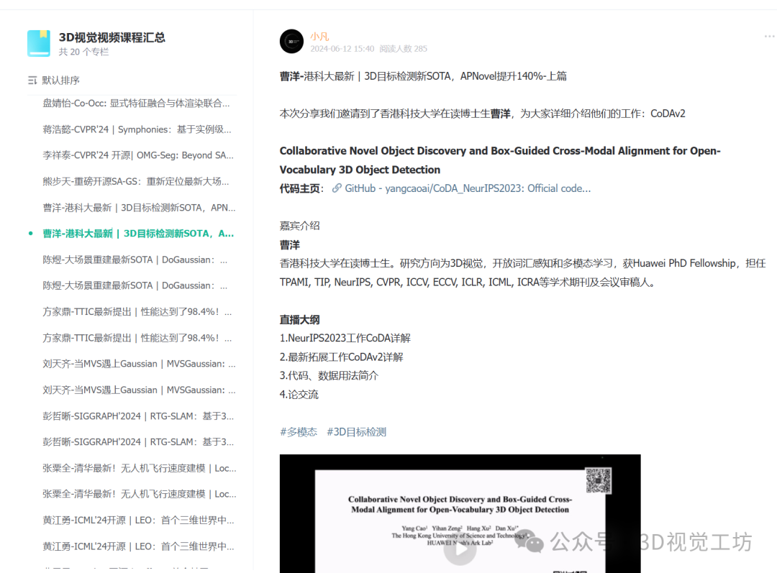Screen dimensions: 777x573
Task: Click the bold Collaborative Novel Object Discovery title
Action: [500, 160]
